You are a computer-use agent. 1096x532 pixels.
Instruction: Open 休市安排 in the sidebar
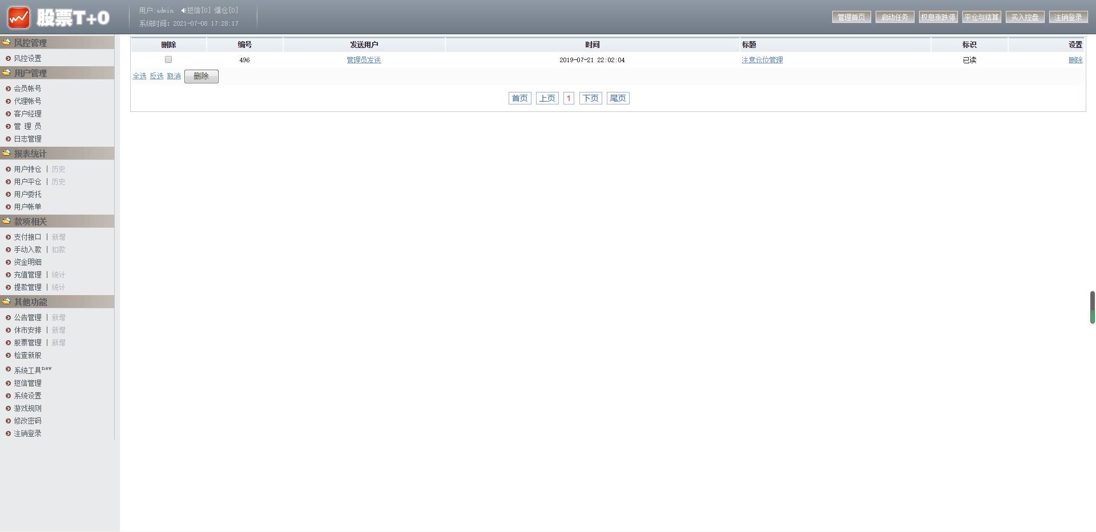[x=27, y=330]
